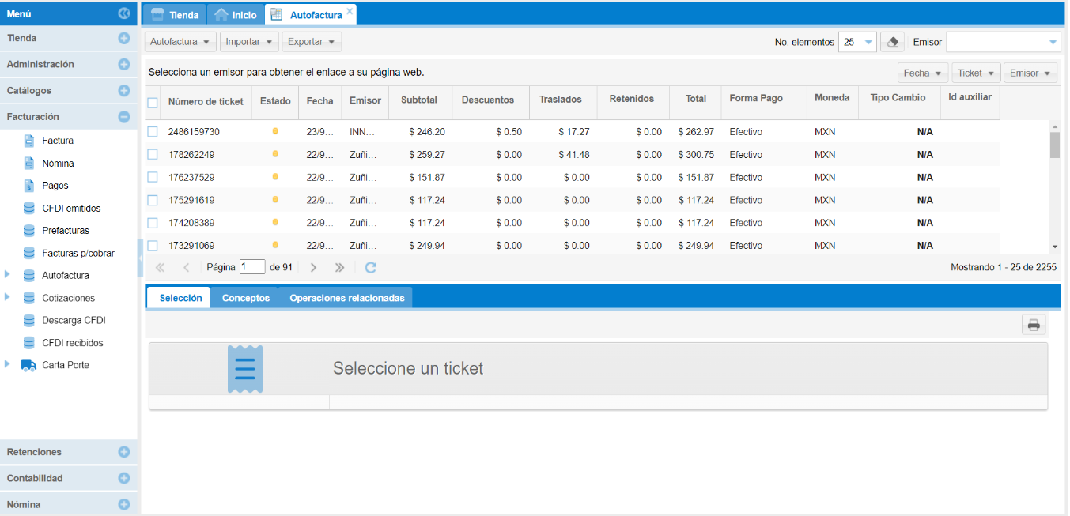
Task: Open Carta Porte truck icon
Action: pos(29,365)
